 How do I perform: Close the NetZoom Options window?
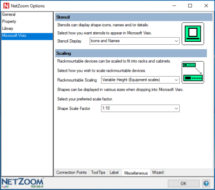click(x=206, y=6)
